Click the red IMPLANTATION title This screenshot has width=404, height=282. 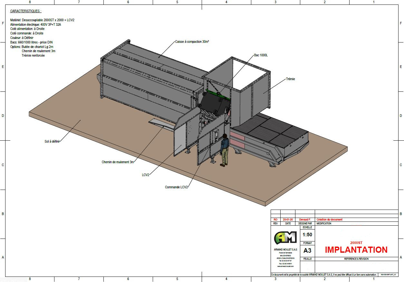[x=356, y=250]
